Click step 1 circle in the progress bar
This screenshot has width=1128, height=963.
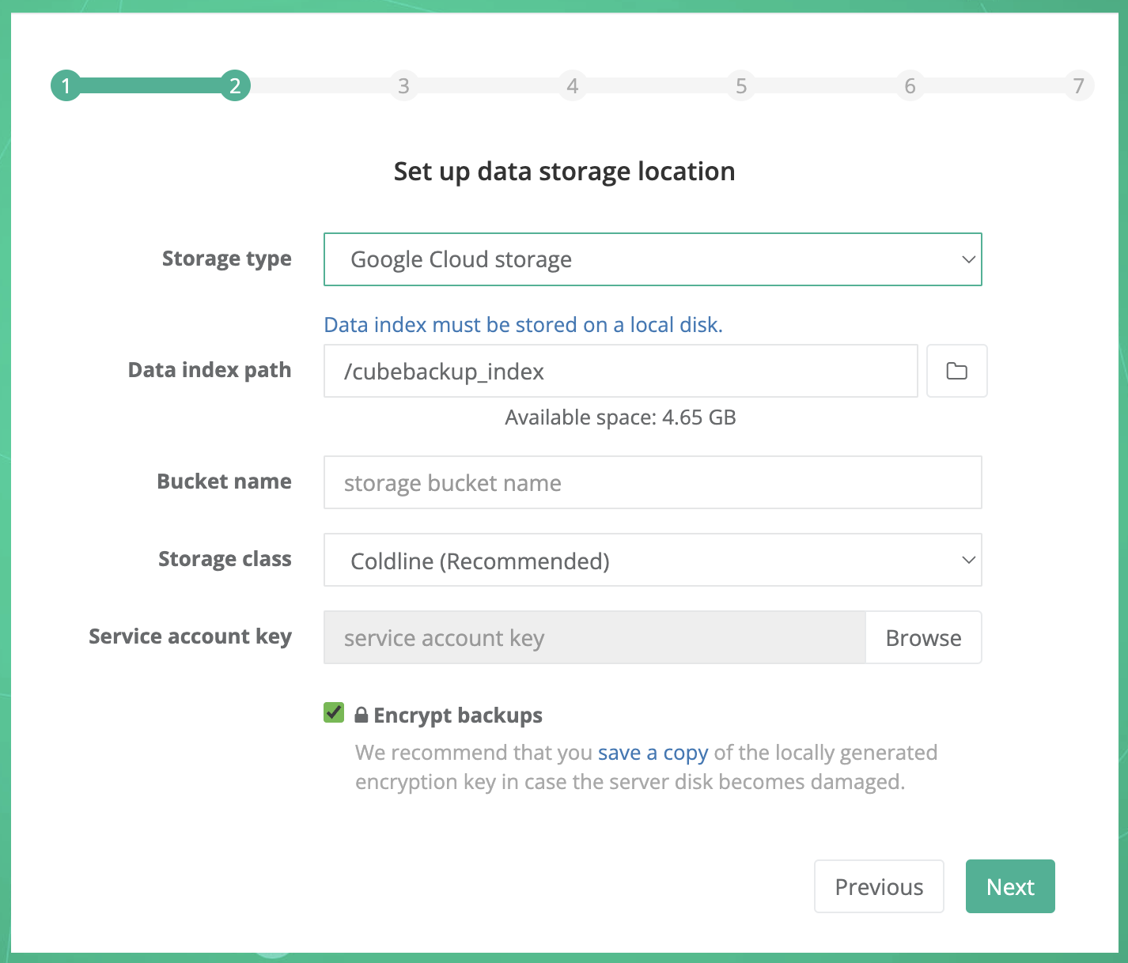tap(66, 85)
